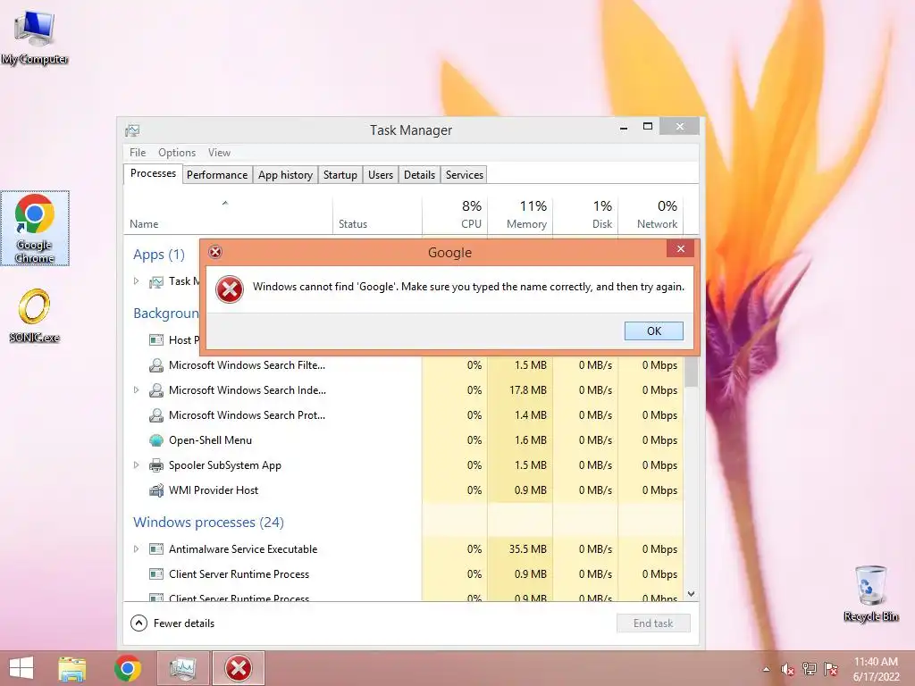Viewport: 915px width, 686px height.
Task: Click the Microsoft Windows Search Protocol Host icon
Action: [x=155, y=415]
